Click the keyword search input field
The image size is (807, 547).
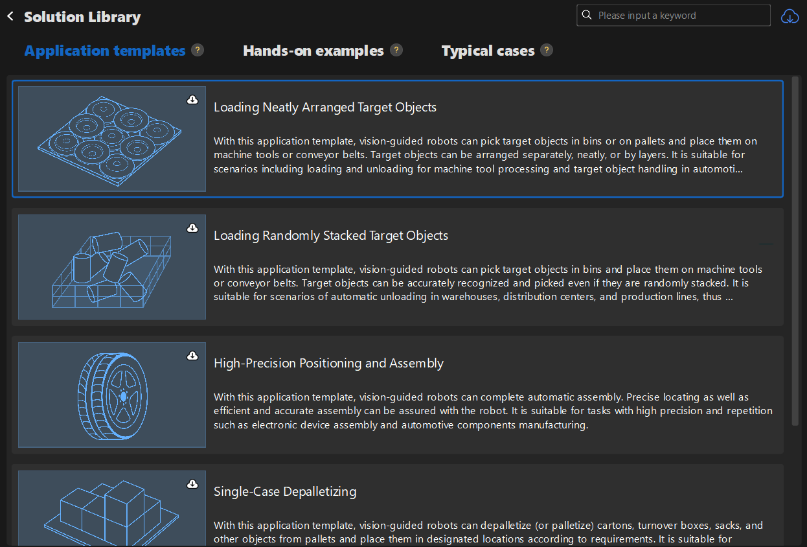(x=680, y=15)
